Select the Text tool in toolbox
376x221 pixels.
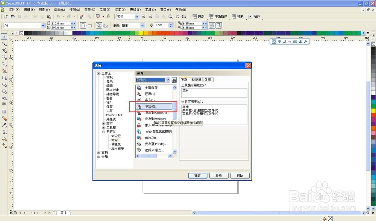(x=4, y=104)
